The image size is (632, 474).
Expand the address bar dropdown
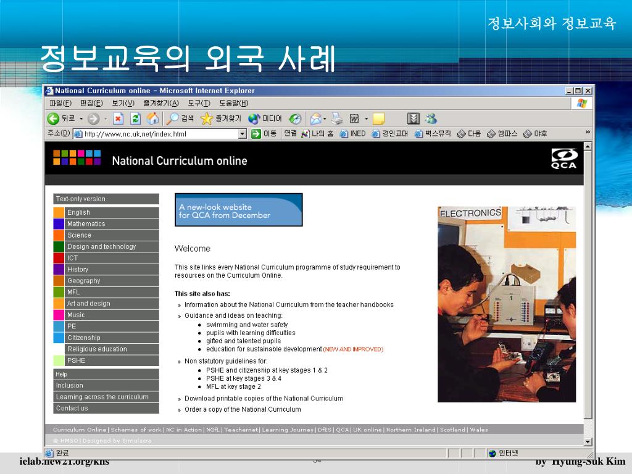click(x=242, y=134)
